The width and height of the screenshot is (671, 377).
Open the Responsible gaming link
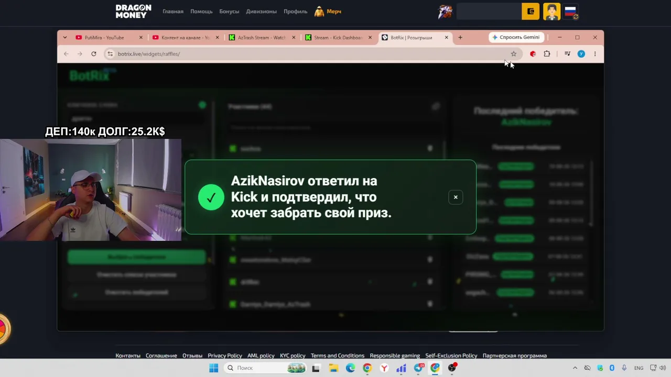[x=395, y=356]
